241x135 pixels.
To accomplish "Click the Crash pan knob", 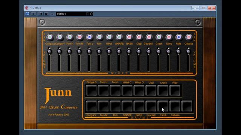I will point(159,37).
